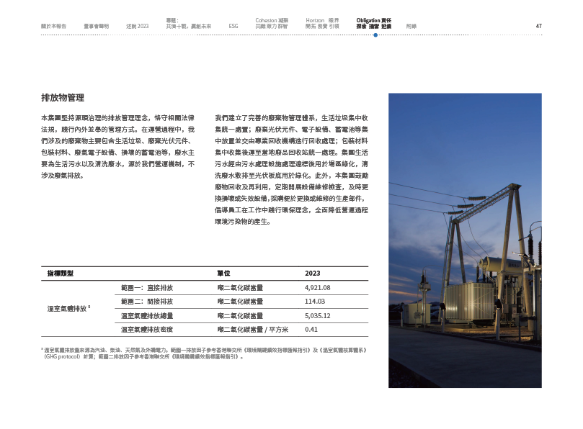Jump to the 董事會聲明 section
583x429 pixels.
pos(96,26)
